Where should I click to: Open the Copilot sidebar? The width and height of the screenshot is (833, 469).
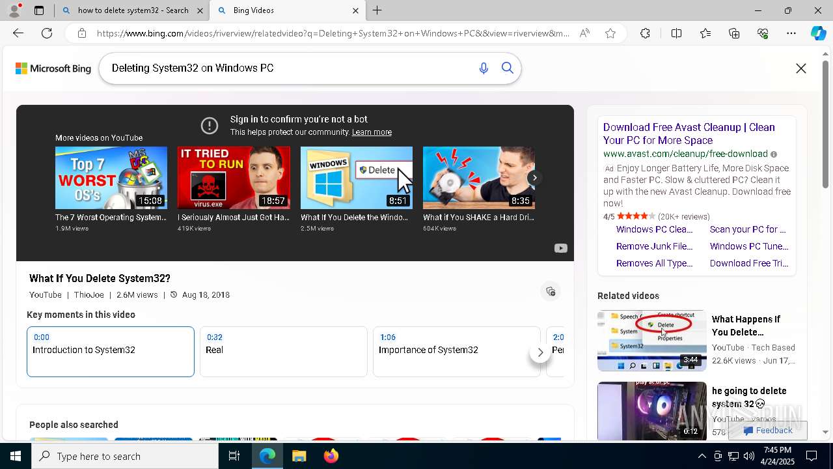point(818,33)
